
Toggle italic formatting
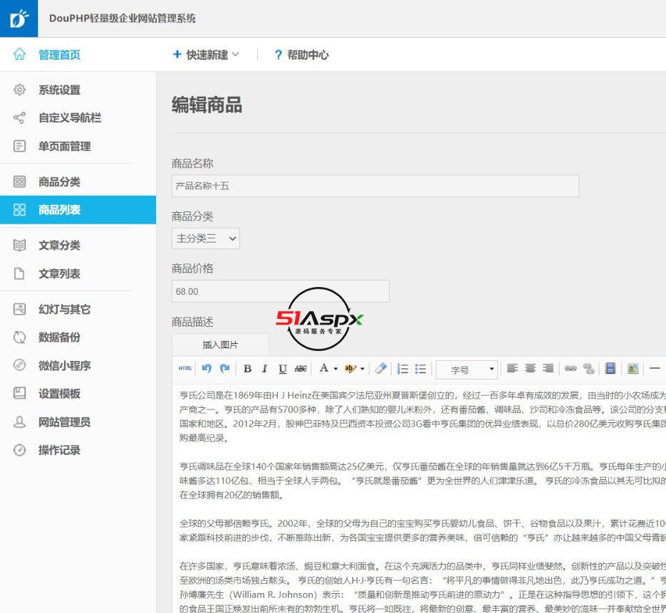pyautogui.click(x=264, y=369)
